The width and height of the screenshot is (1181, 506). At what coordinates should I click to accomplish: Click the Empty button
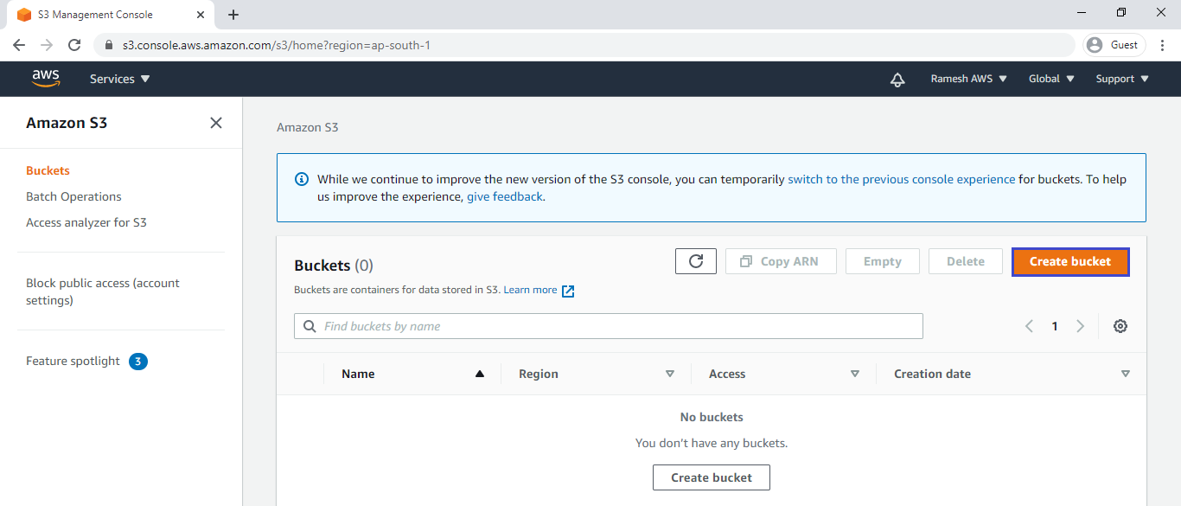point(882,261)
